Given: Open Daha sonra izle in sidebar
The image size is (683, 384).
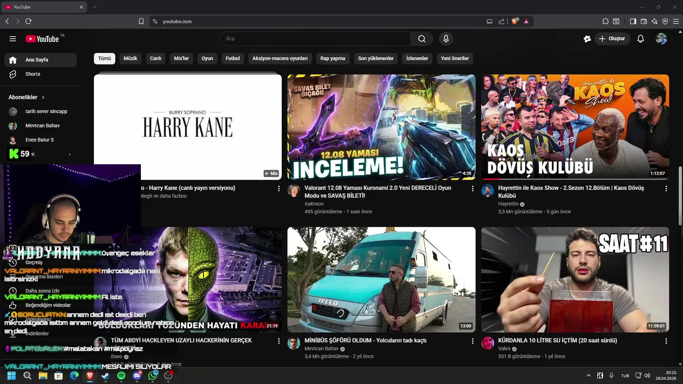Looking at the screenshot, I should click(41, 291).
